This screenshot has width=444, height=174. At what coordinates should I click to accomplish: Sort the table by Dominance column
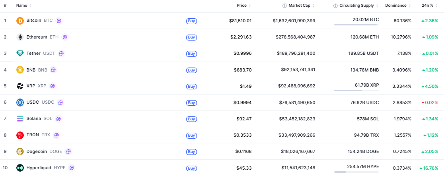[398, 6]
